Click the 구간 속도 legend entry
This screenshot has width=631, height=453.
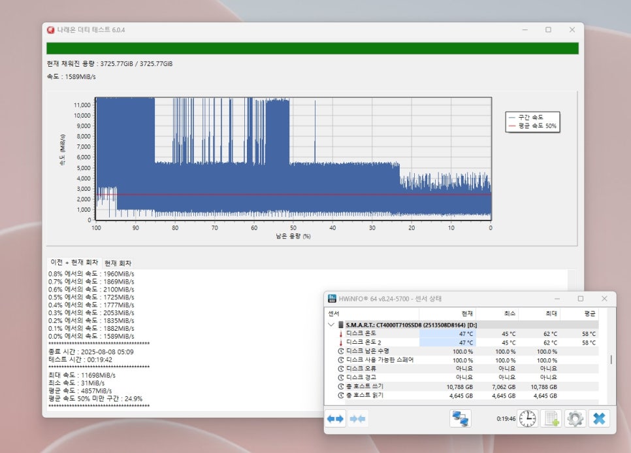[526, 117]
